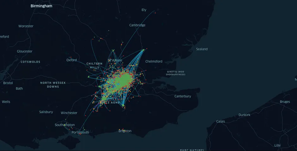Click the St Albans label
This screenshot has width=297, height=151.
pos(115,60)
